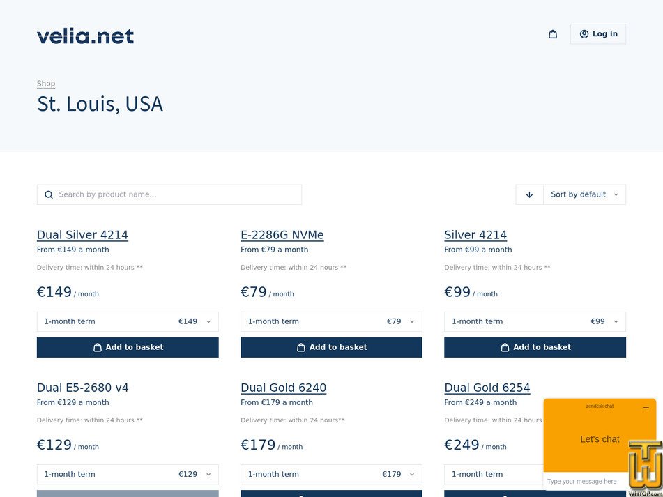Expand term dropdown for Dual Silver 4214
This screenshot has width=663, height=497.
pyautogui.click(x=128, y=321)
